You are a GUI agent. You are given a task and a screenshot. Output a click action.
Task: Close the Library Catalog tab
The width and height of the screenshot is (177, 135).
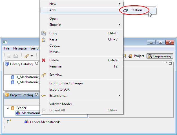pos(36,64)
